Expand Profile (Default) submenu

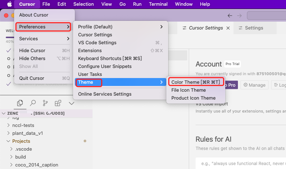(120, 27)
